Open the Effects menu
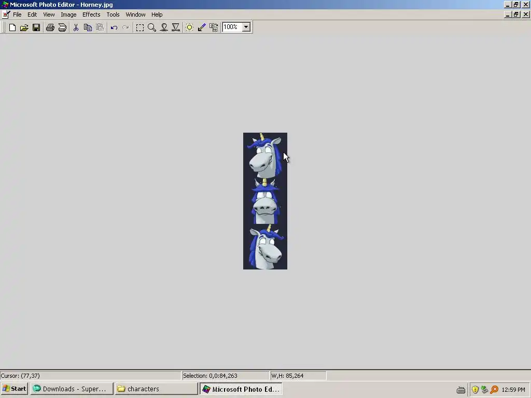 coord(91,15)
